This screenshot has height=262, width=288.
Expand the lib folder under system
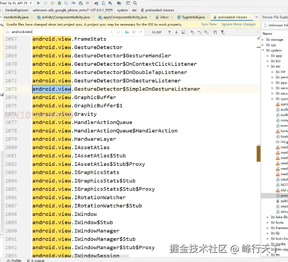coord(267,233)
